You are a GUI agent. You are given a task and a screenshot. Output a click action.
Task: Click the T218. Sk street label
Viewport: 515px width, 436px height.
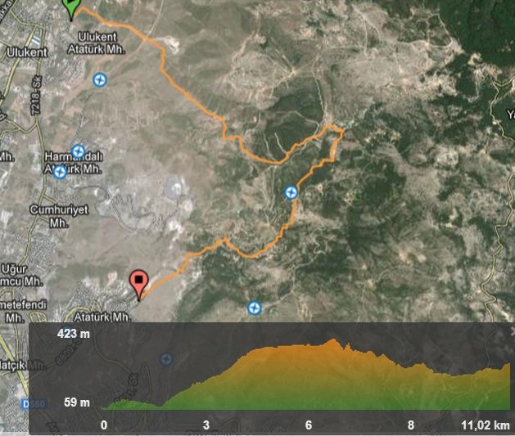37,96
